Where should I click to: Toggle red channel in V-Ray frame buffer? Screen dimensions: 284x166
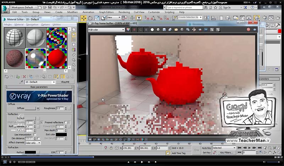point(135,30)
